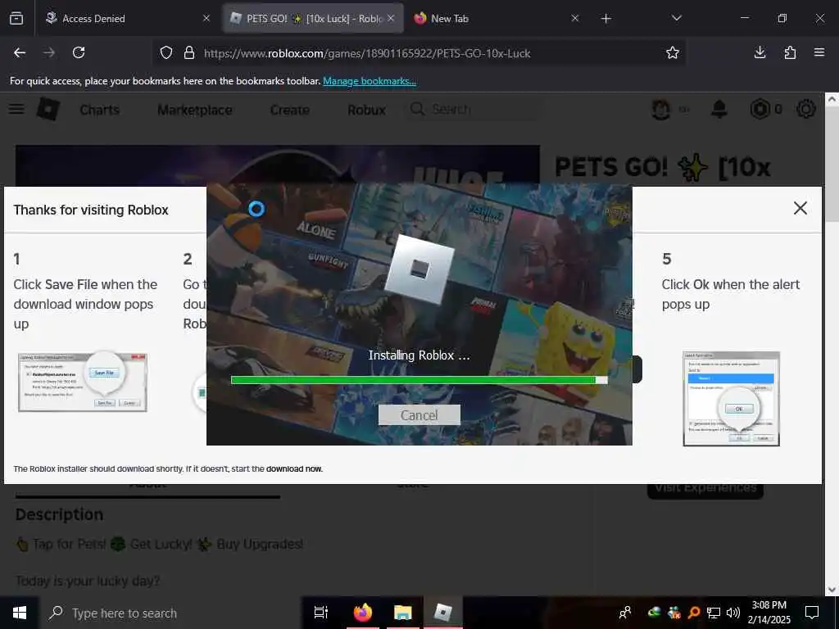
Task: Open Roblox settings gear
Action: point(806,109)
